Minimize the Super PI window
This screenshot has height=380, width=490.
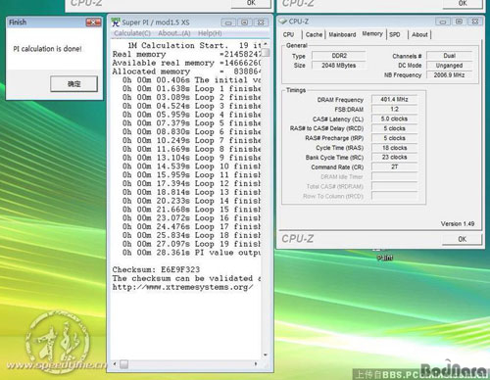[228, 23]
